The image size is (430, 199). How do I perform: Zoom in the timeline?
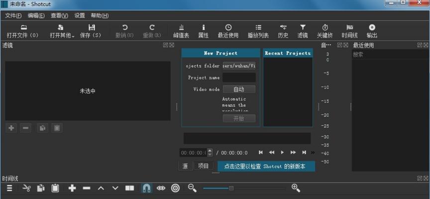pos(296,188)
